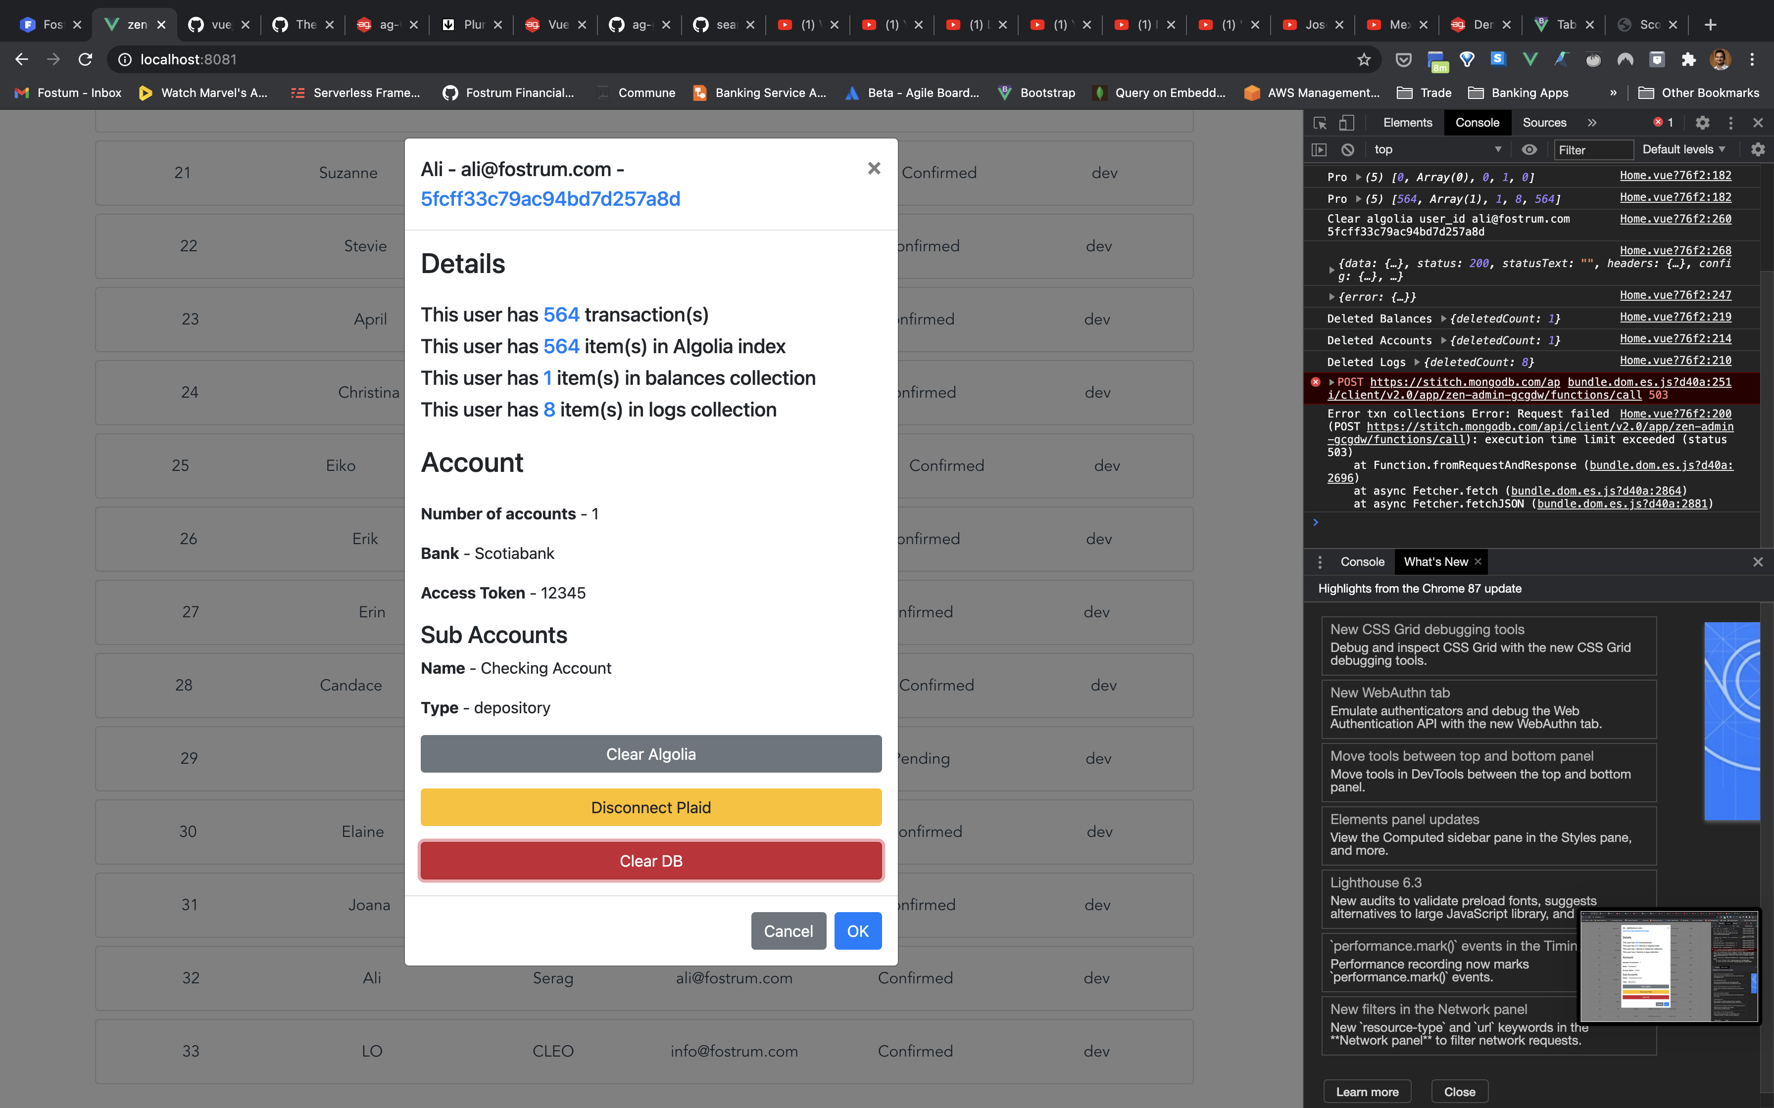Toggle the device toolbar icon
Screen dimensions: 1774x1108
pos(1347,123)
